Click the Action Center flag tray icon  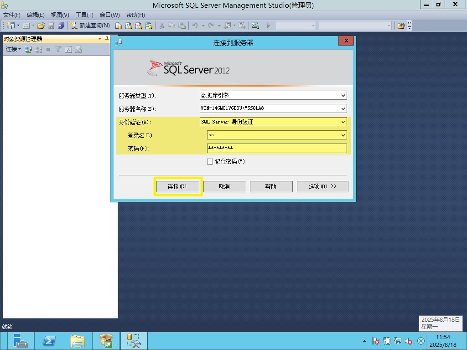(376, 341)
